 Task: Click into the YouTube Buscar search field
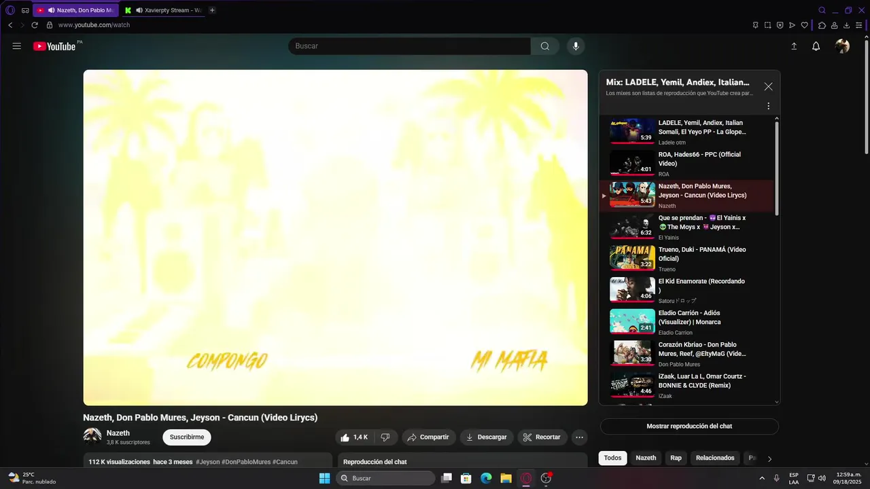(409, 46)
